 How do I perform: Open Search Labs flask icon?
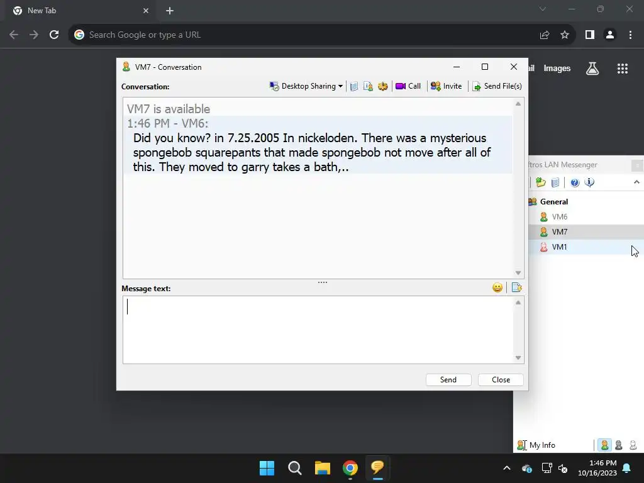click(592, 69)
